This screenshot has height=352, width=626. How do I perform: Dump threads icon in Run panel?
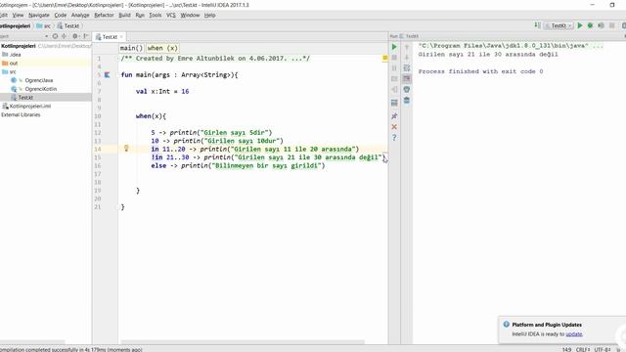394,79
